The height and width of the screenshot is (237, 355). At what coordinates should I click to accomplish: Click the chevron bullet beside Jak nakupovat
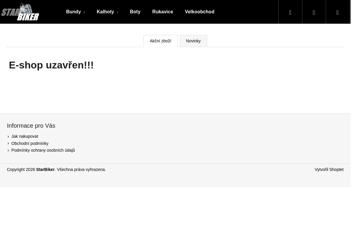pyautogui.click(x=8, y=137)
